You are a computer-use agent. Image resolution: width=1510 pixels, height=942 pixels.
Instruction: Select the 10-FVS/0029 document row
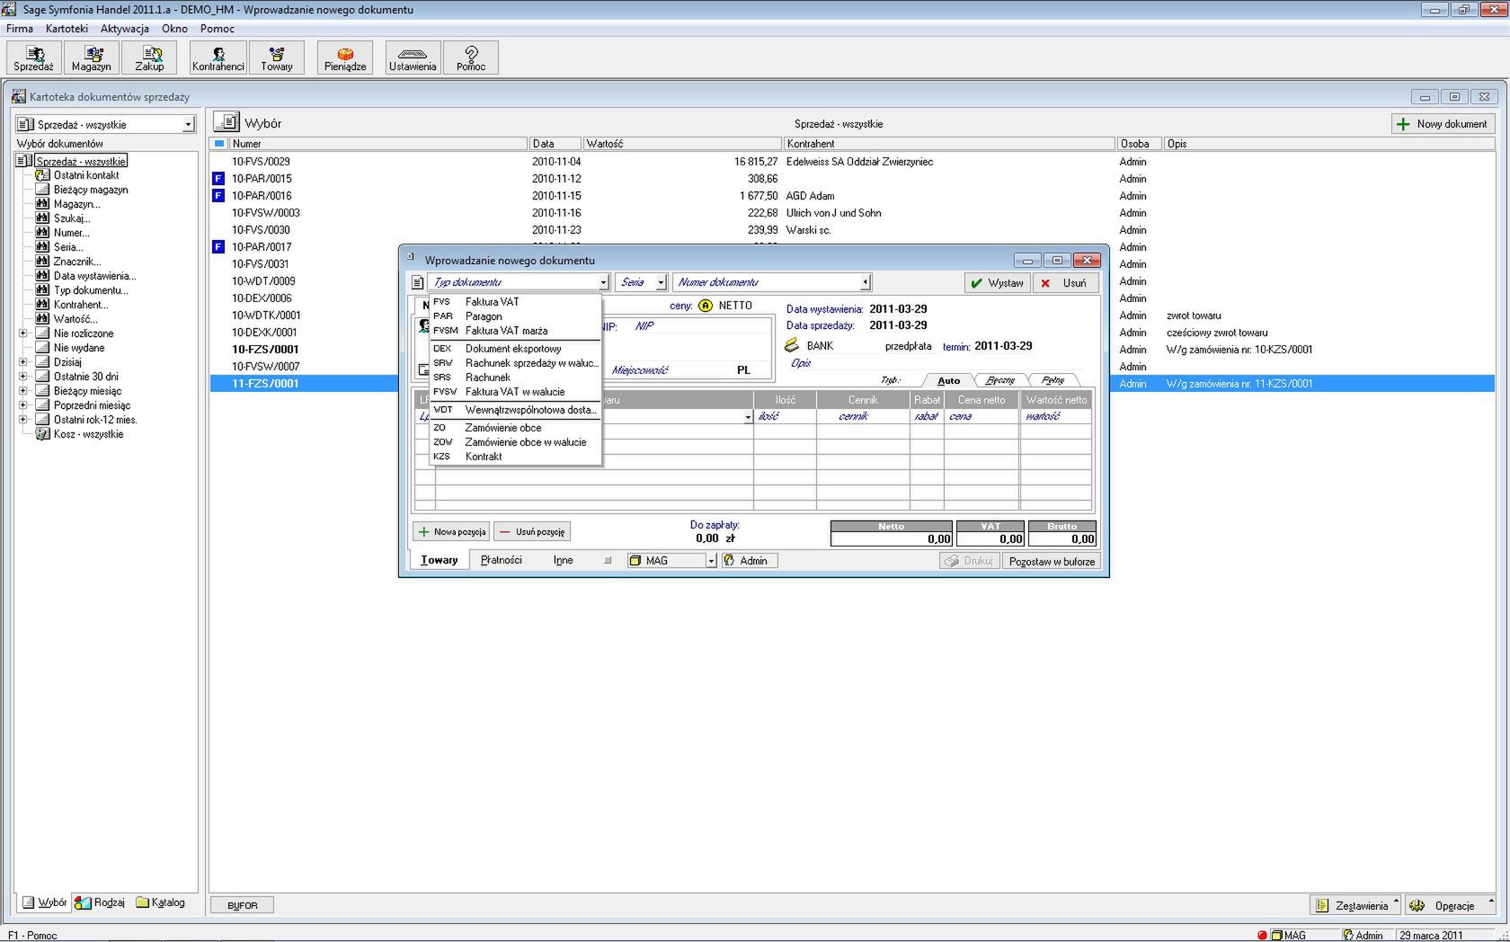pyautogui.click(x=852, y=162)
